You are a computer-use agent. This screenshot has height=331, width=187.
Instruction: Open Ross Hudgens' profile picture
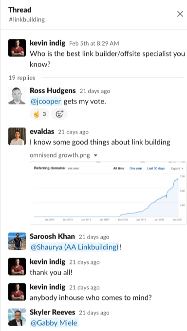click(17, 95)
